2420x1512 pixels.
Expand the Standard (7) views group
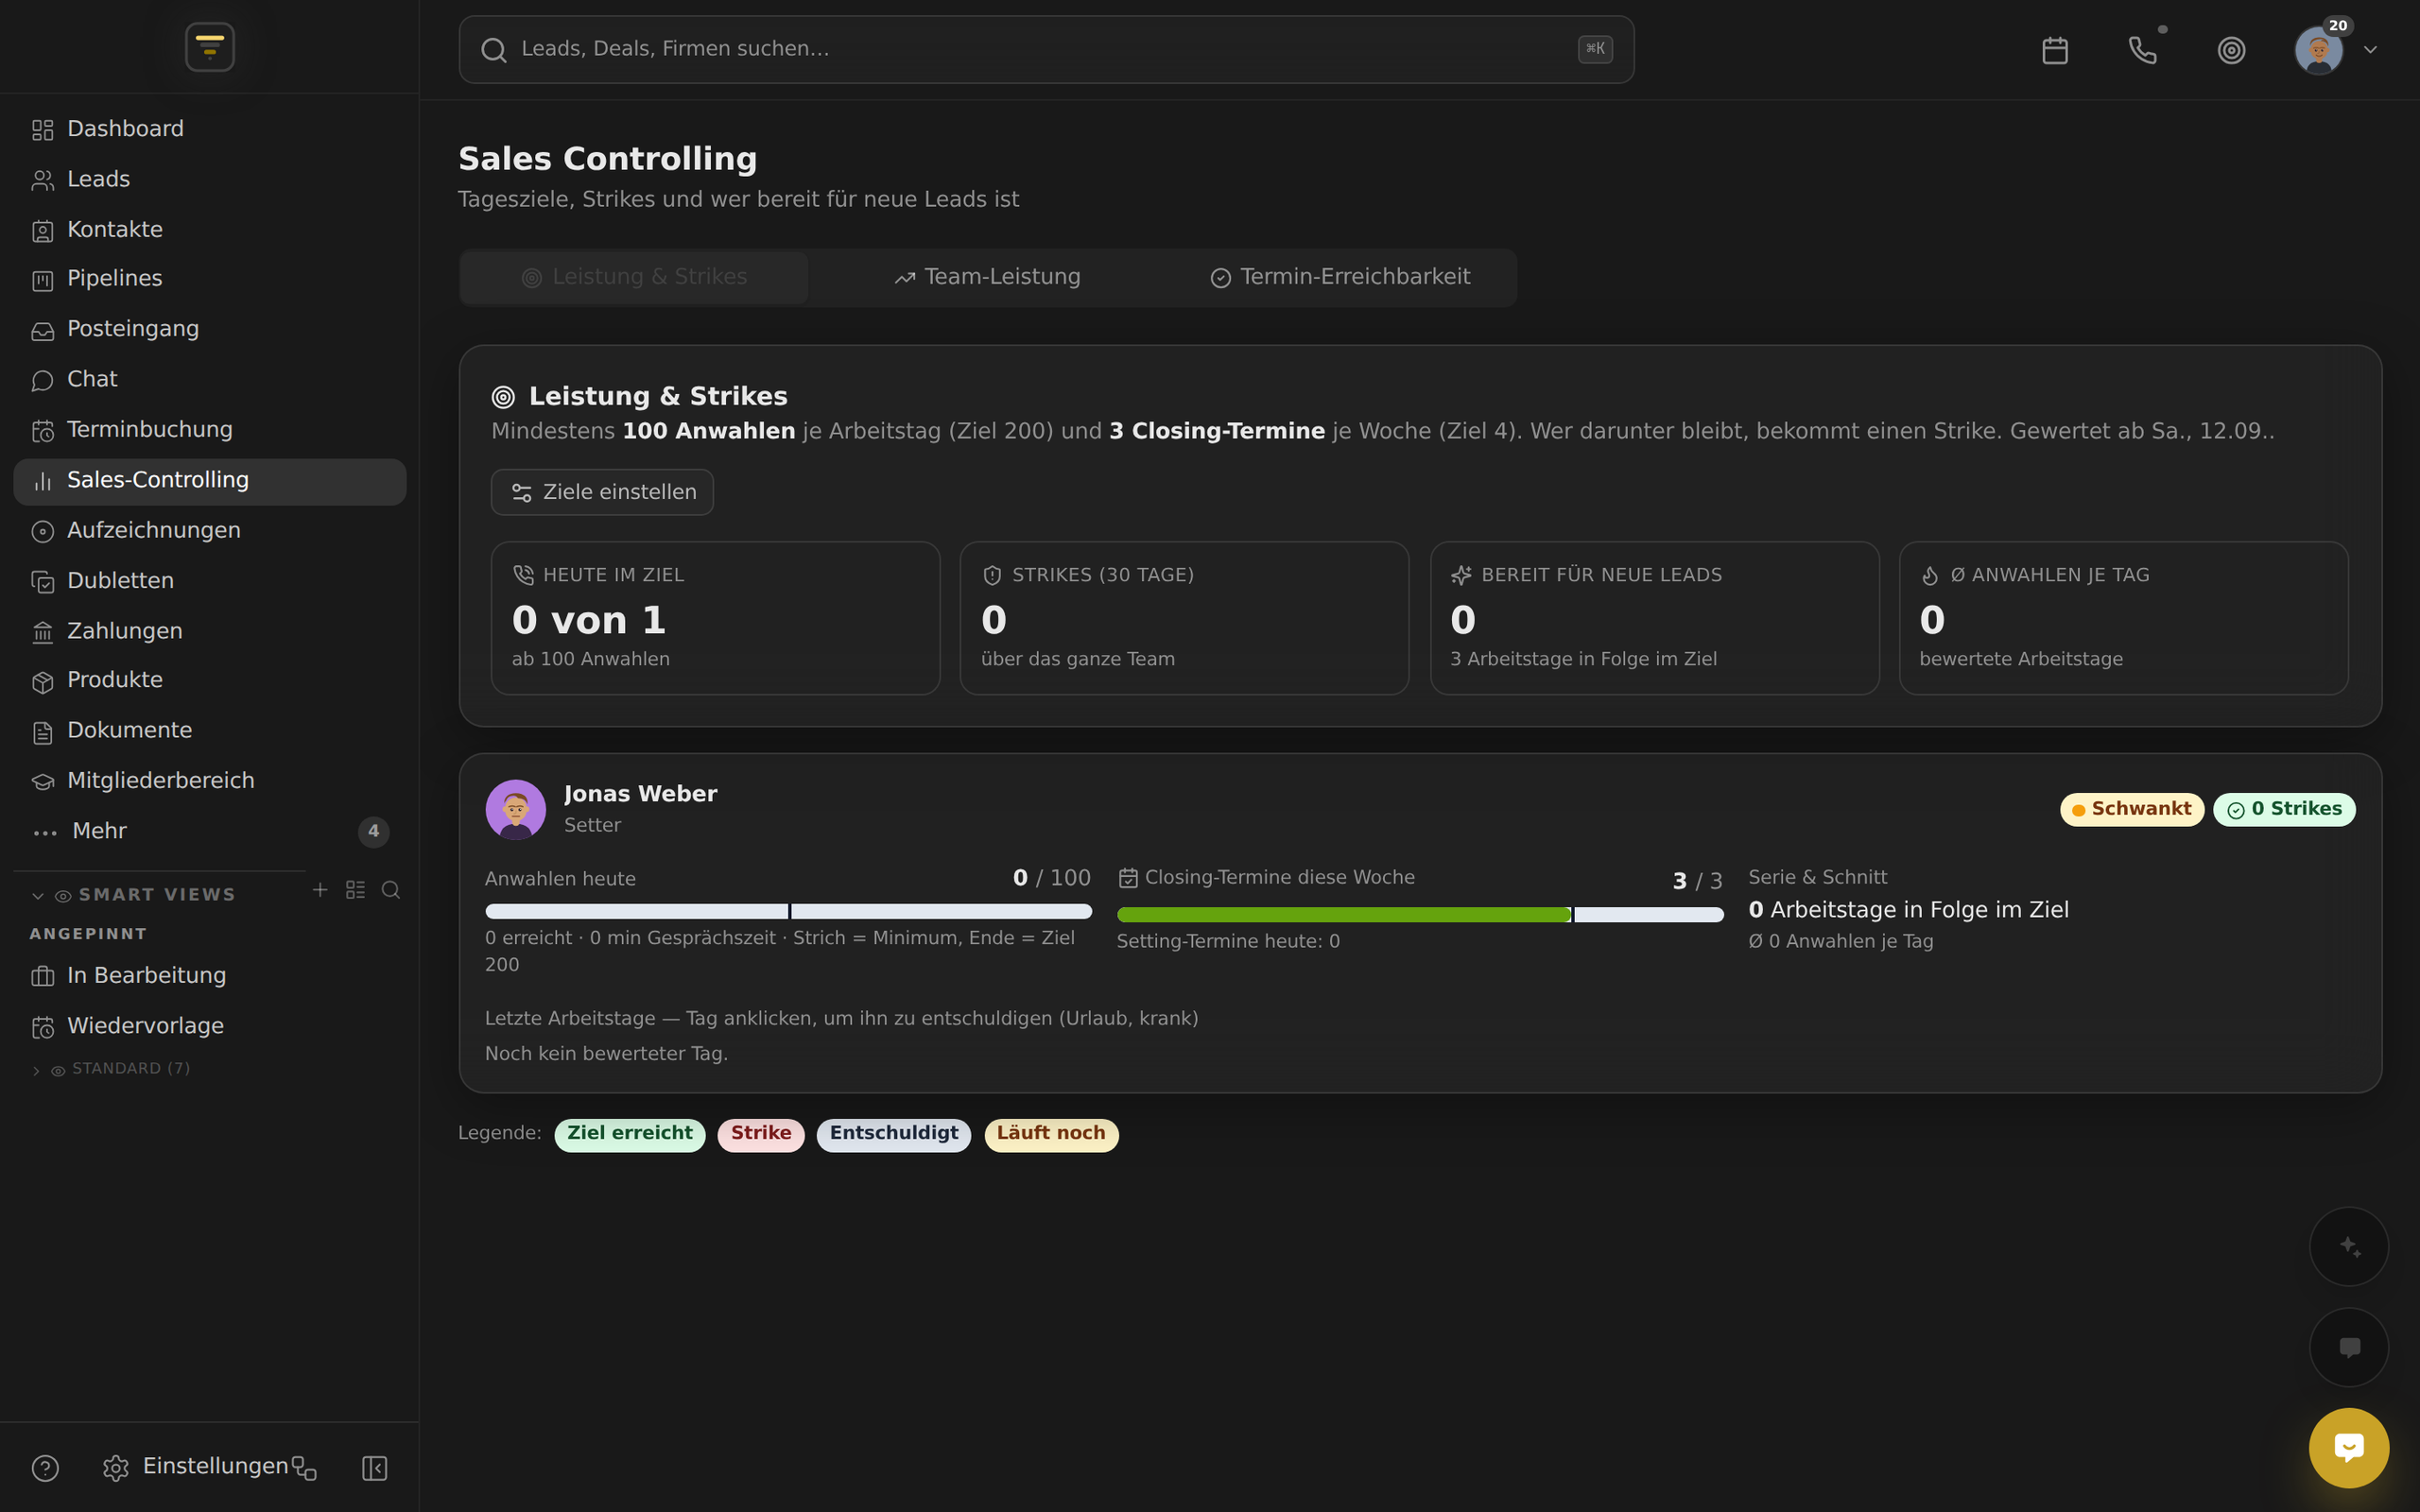coord(110,1069)
